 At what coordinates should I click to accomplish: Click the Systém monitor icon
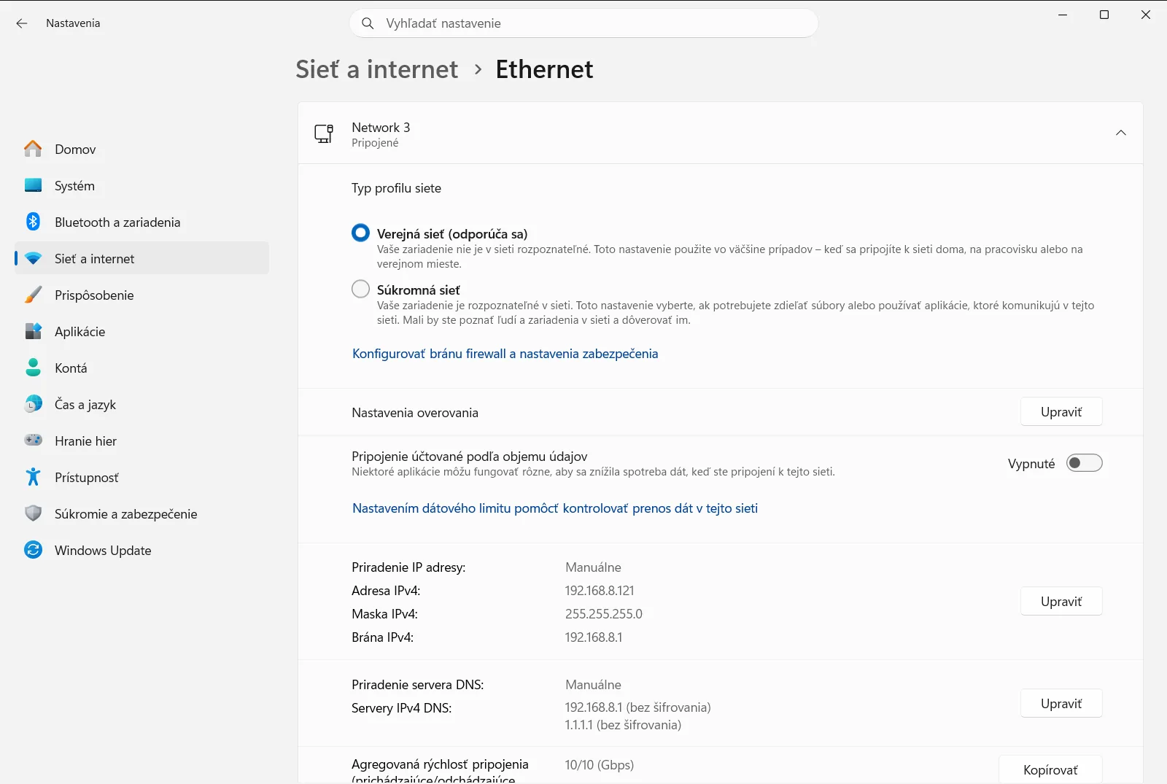(33, 185)
